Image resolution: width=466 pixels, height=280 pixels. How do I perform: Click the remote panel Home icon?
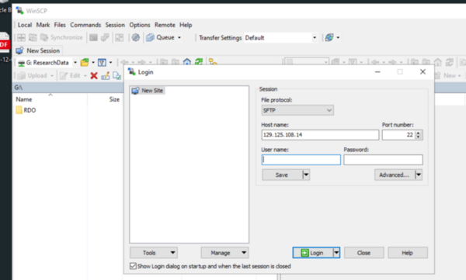pyautogui.click(x=438, y=62)
